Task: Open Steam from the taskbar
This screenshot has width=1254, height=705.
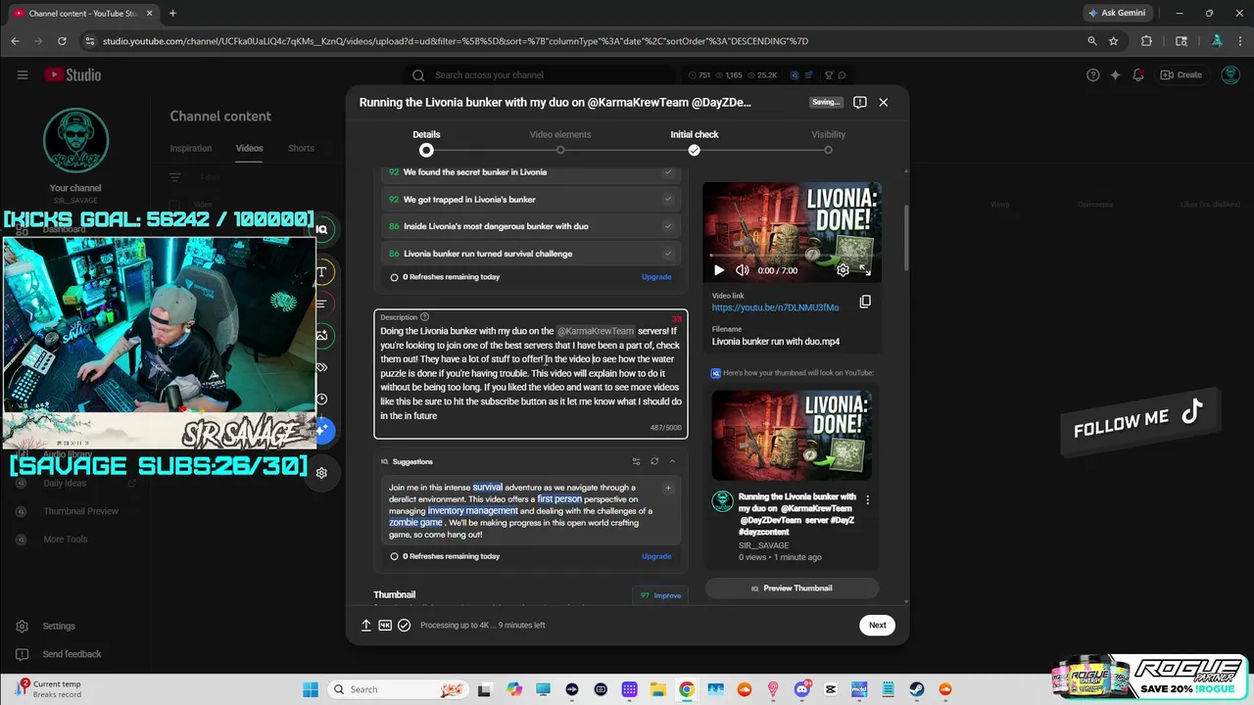Action: pos(917,689)
